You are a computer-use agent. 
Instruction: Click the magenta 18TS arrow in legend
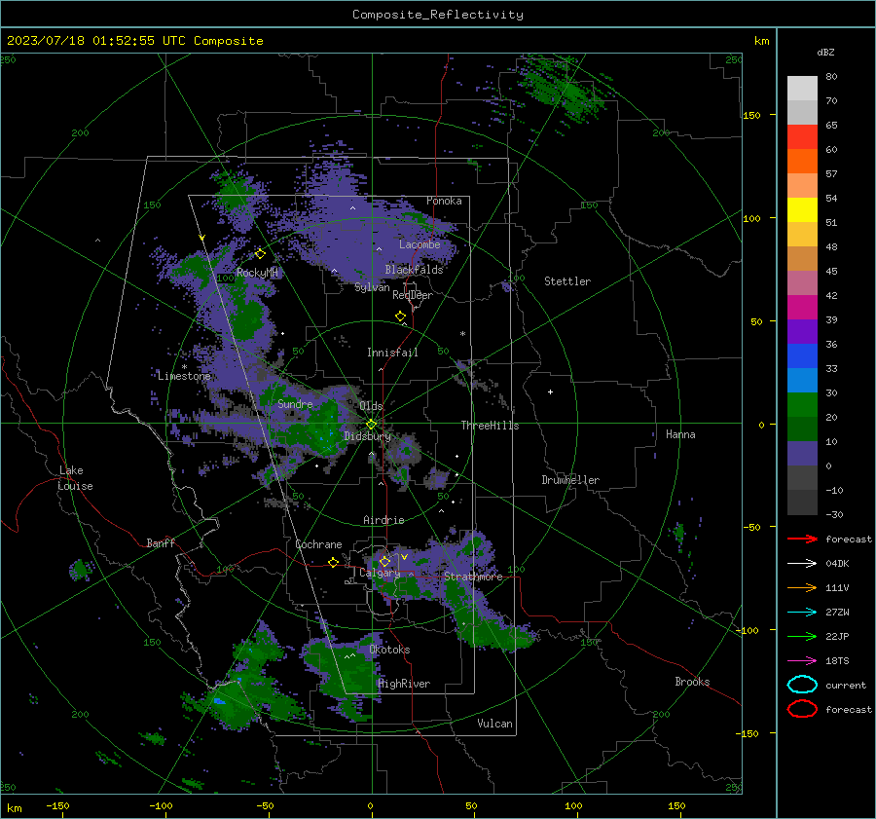click(802, 661)
